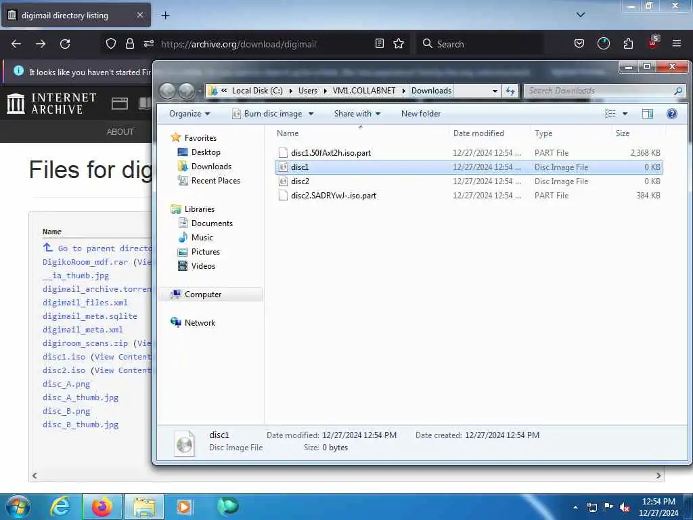Click the Internet Archive logo
This screenshot has height=520, width=693.
click(51, 104)
